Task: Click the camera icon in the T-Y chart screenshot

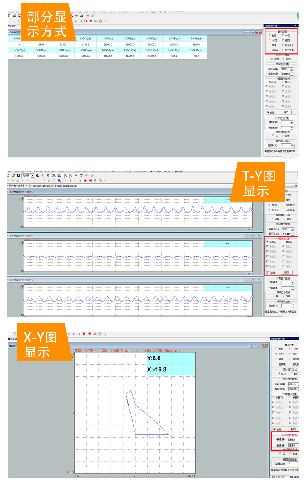Action: pyautogui.click(x=100, y=181)
